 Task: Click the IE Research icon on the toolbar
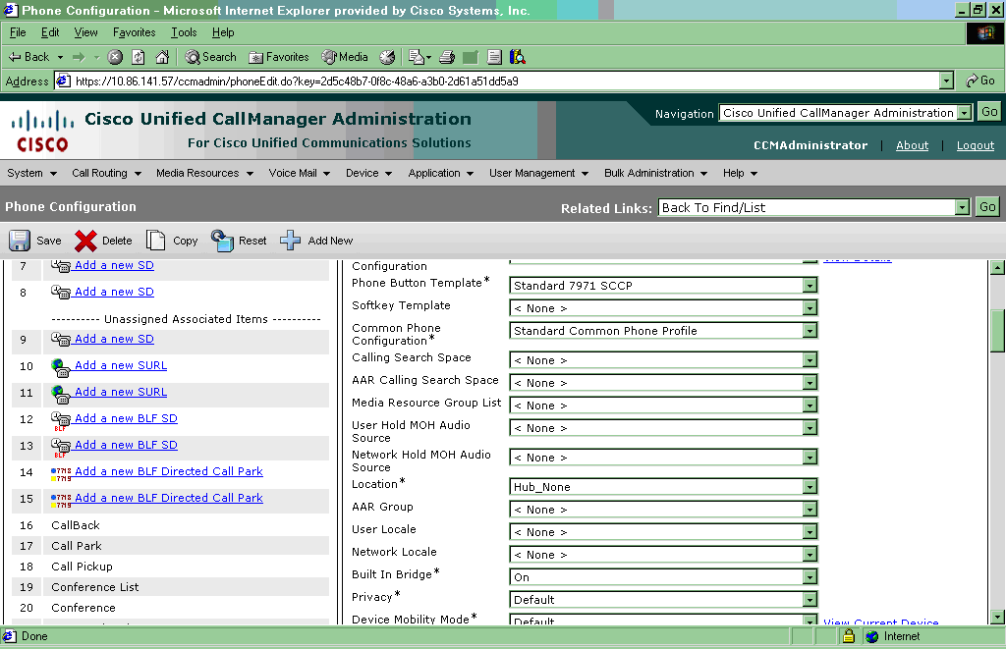(518, 57)
